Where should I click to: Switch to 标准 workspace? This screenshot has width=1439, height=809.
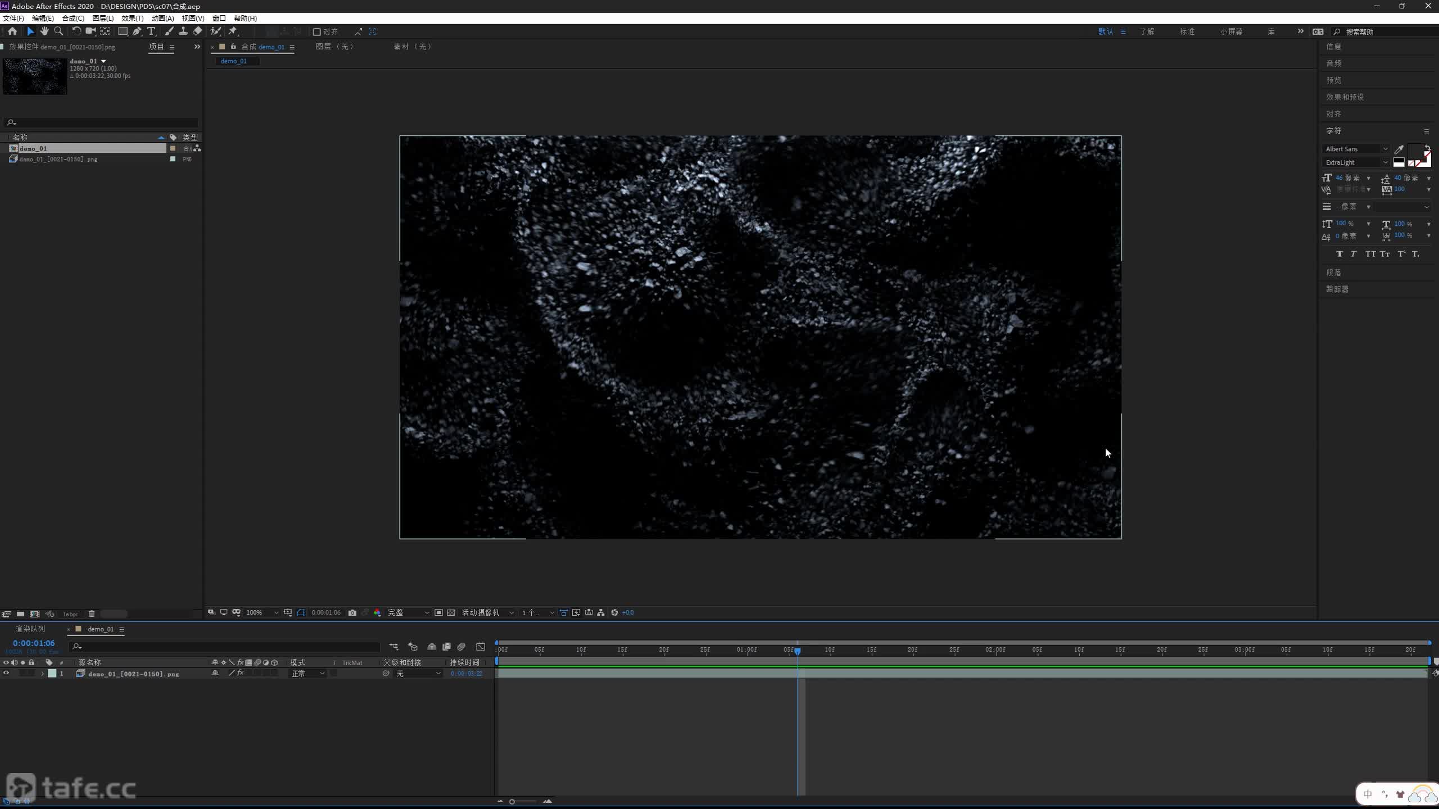click(1187, 31)
